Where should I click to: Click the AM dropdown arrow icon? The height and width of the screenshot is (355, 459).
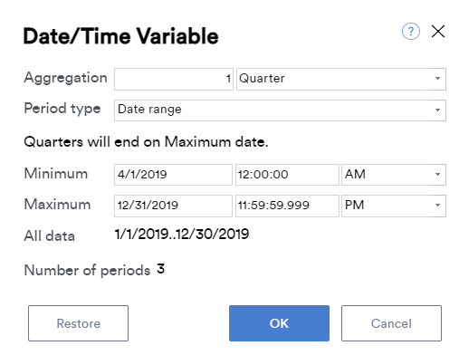pos(437,174)
